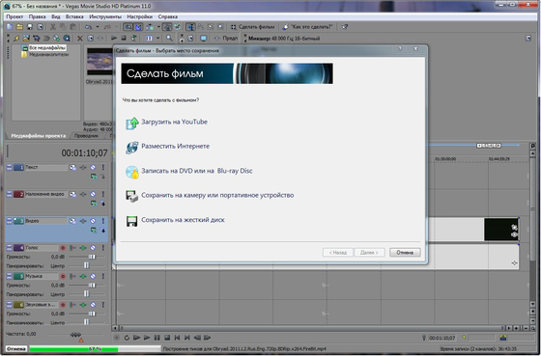
Task: Mute the 'Текст' track
Action: [x=93, y=168]
